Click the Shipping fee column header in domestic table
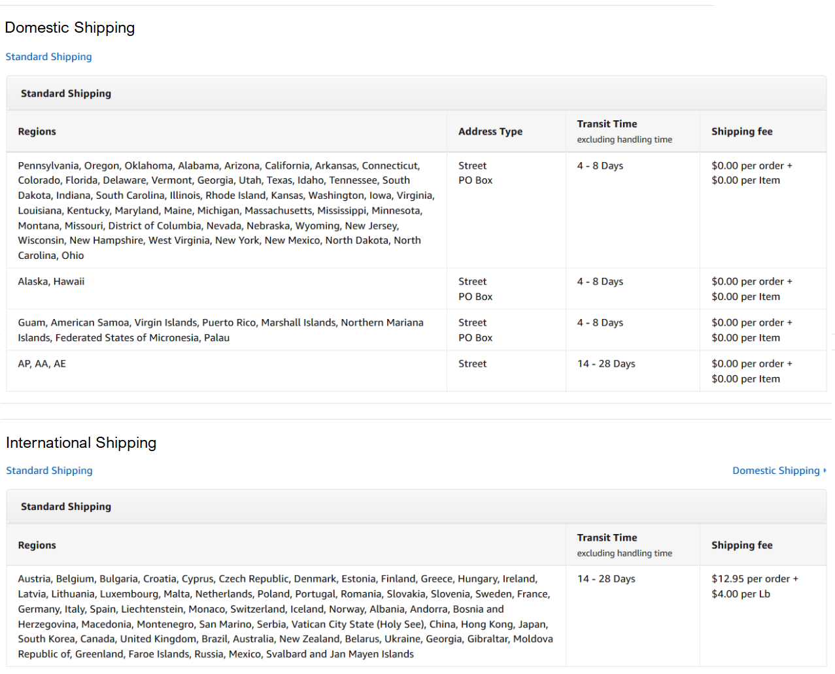 [741, 131]
